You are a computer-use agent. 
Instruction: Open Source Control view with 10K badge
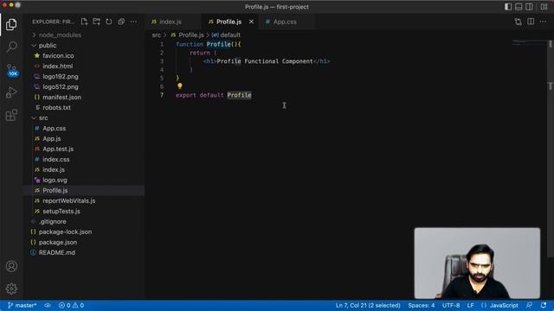coord(12,70)
